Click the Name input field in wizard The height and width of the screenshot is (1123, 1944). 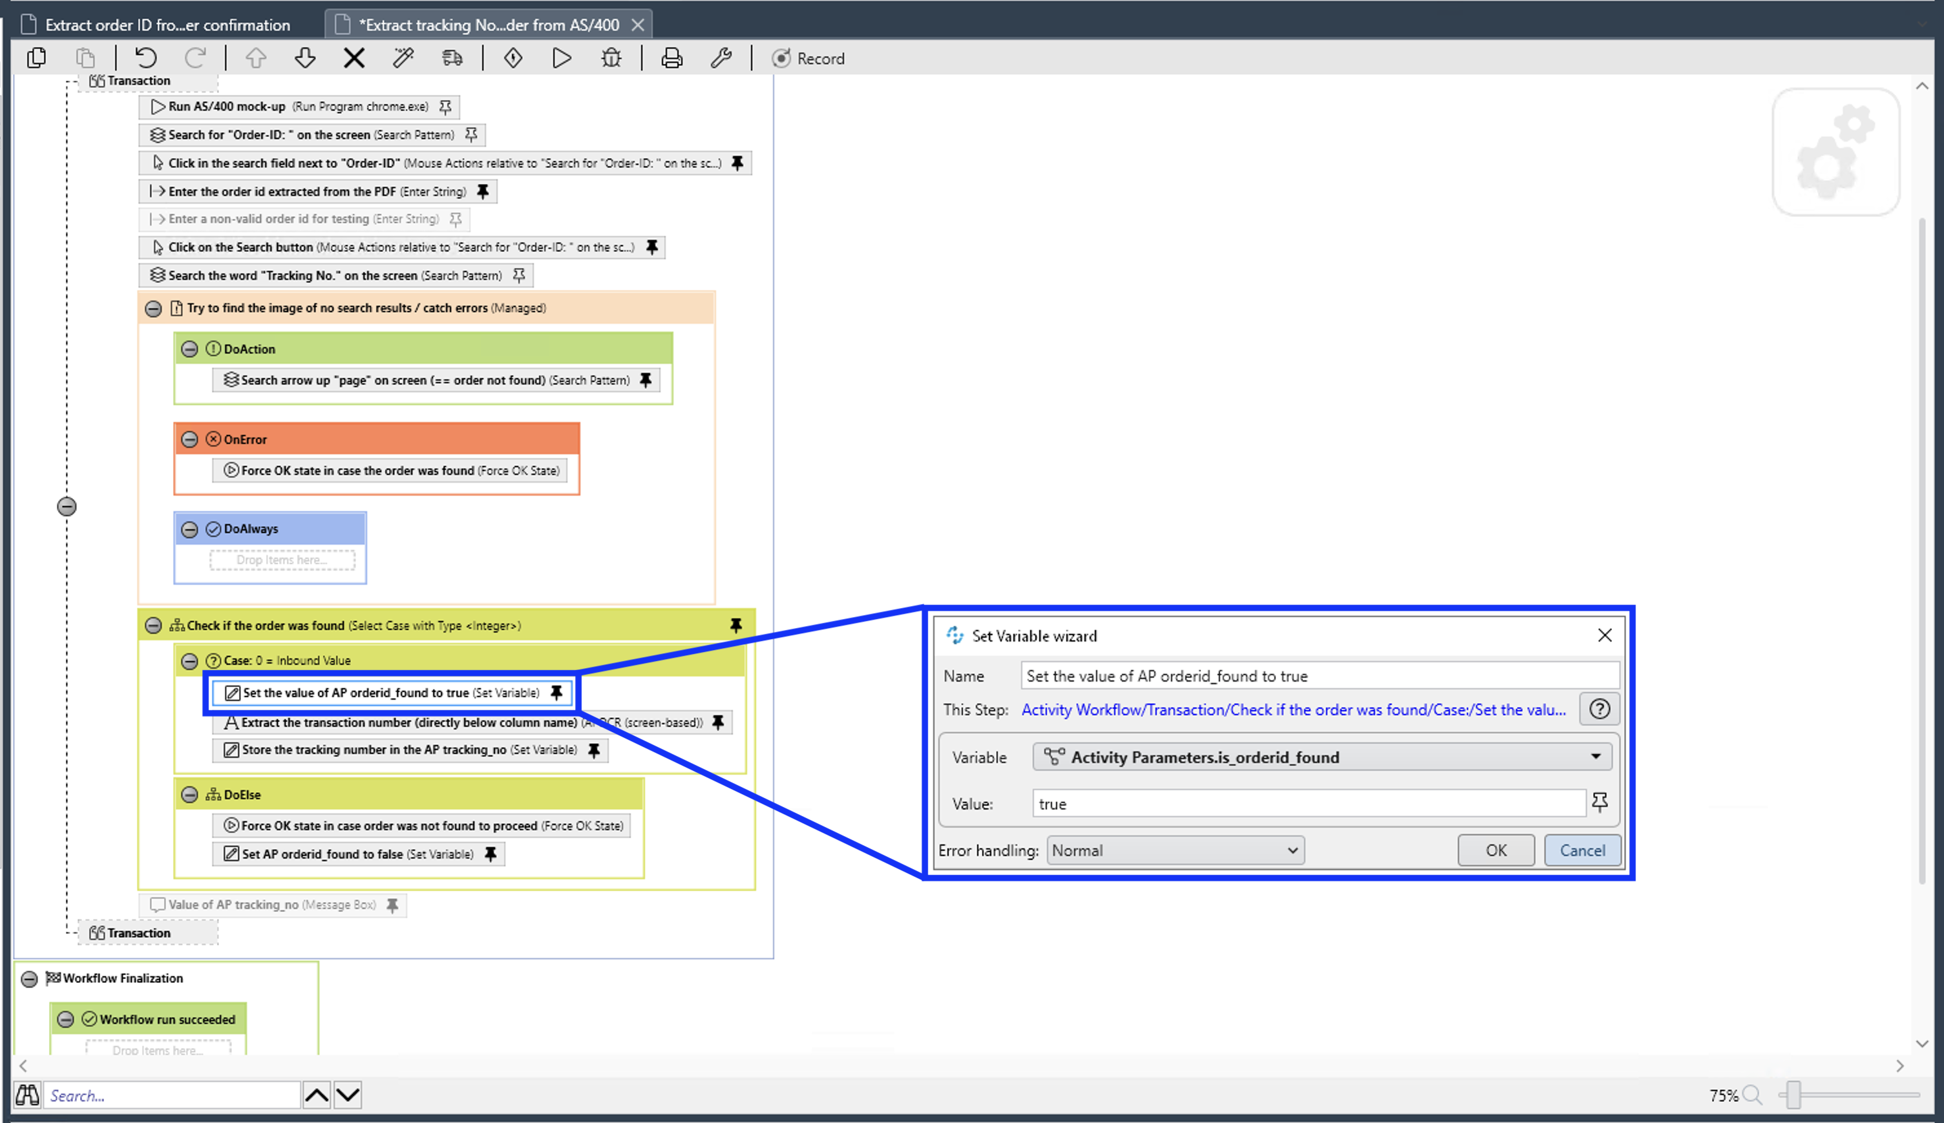[1319, 676]
